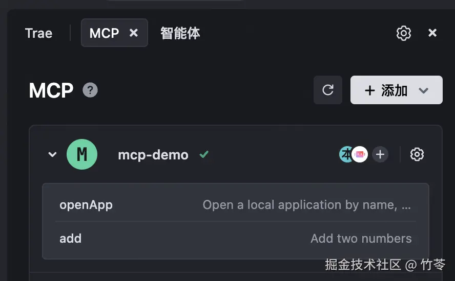
Task: Click the white robot agent avatar
Action: coord(360,154)
